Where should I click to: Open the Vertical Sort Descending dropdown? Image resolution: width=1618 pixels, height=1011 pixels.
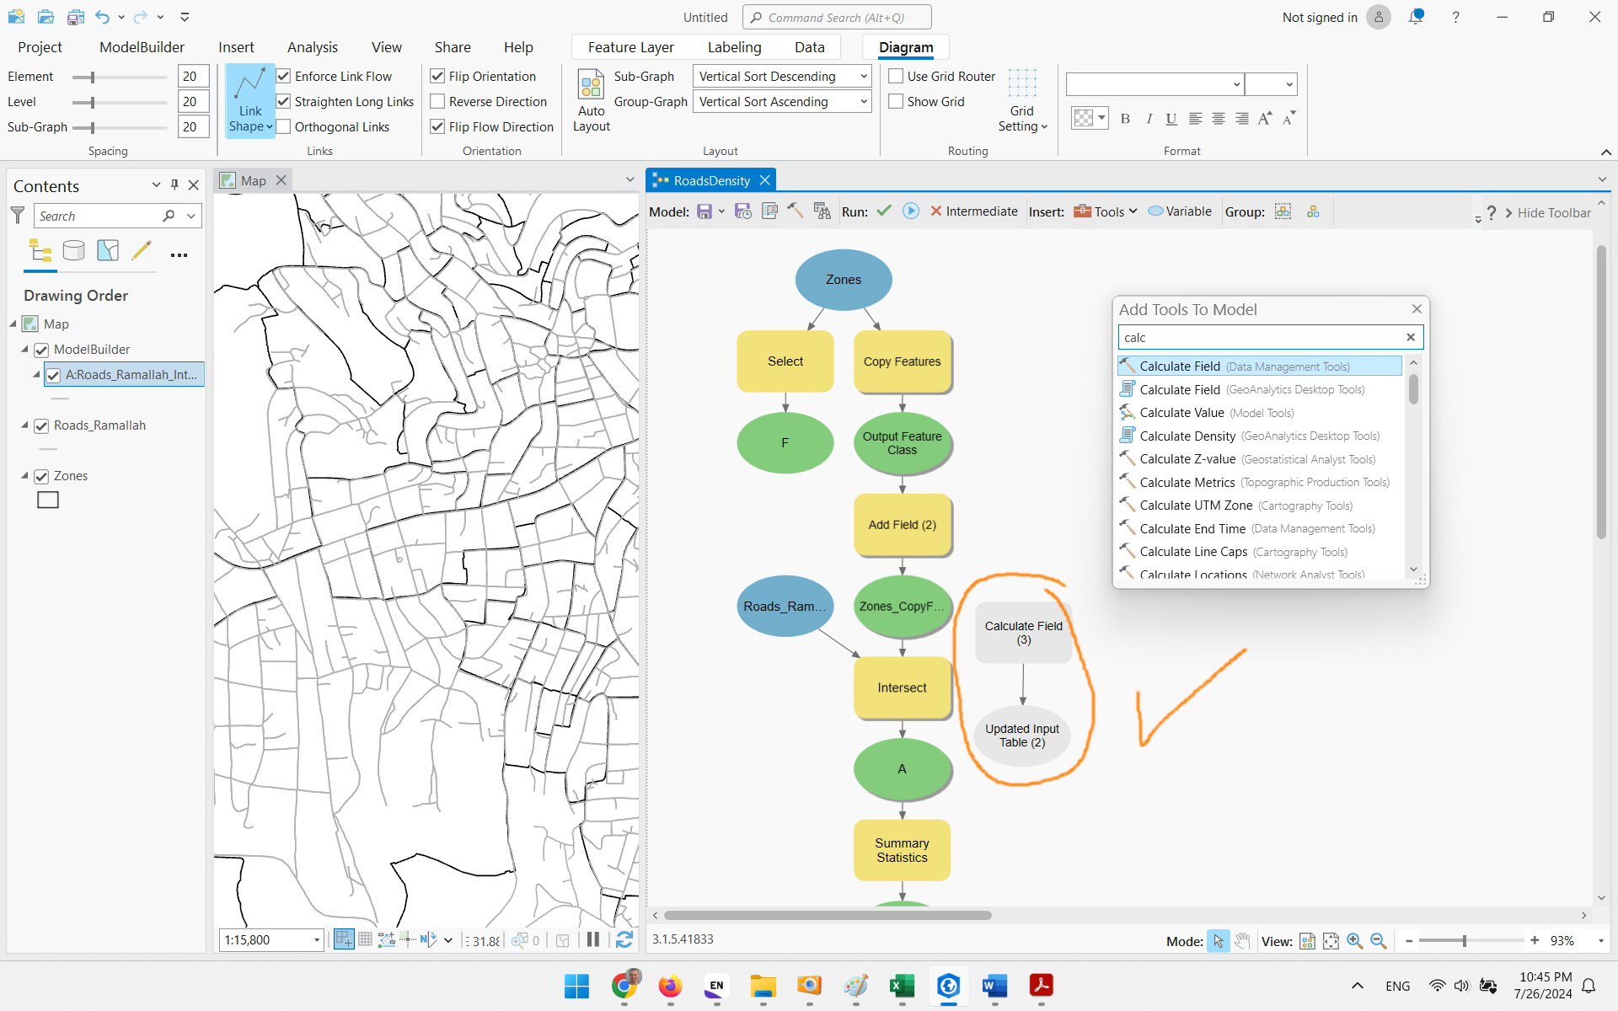[x=862, y=76]
